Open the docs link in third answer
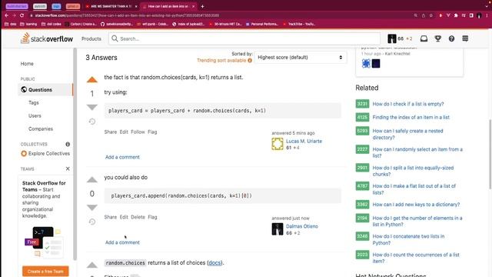 (x=214, y=263)
